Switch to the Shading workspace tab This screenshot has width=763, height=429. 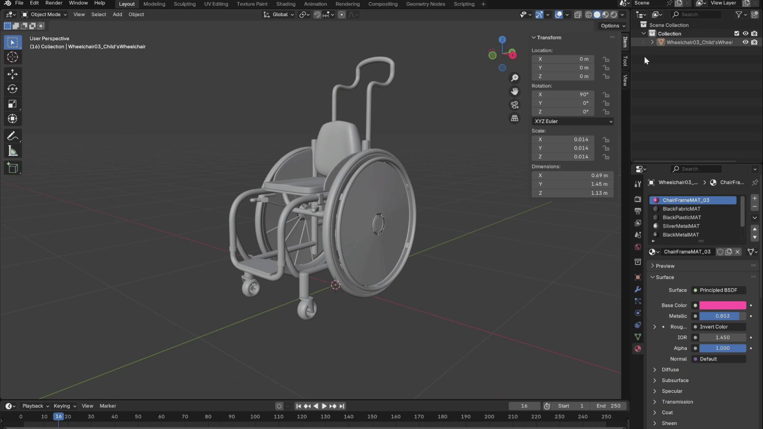[285, 4]
